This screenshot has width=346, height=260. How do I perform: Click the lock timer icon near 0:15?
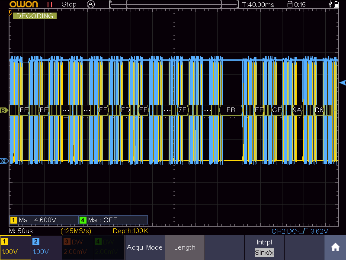tap(290, 4)
